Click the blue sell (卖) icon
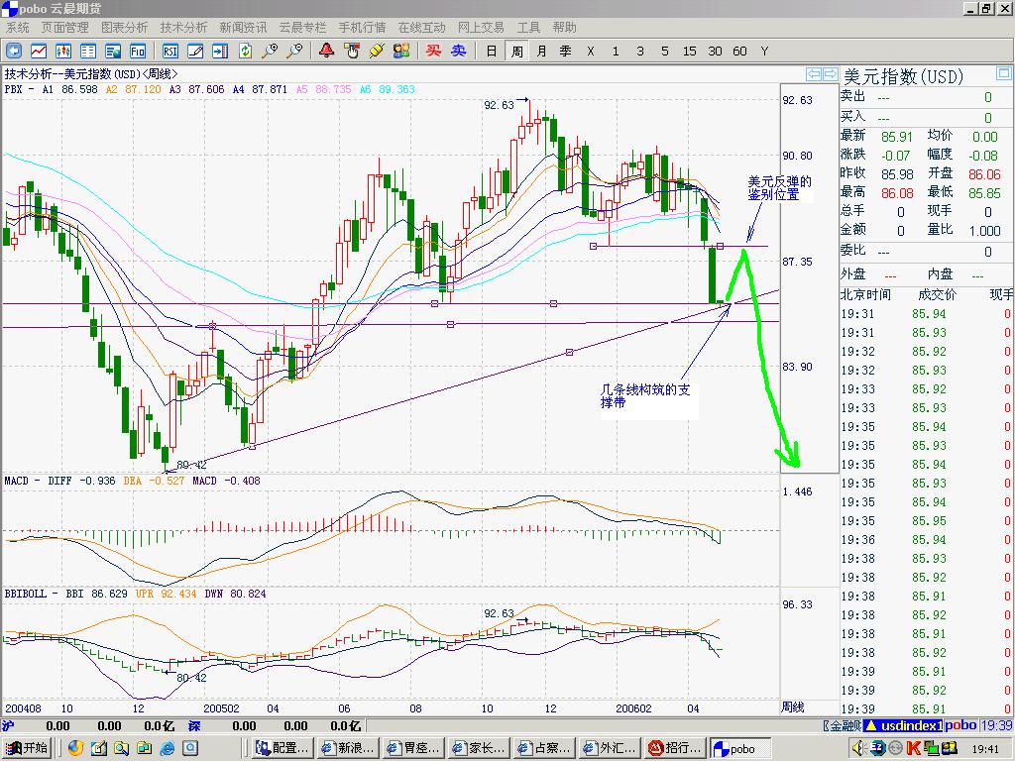Viewport: 1015px width, 761px height. tap(458, 51)
